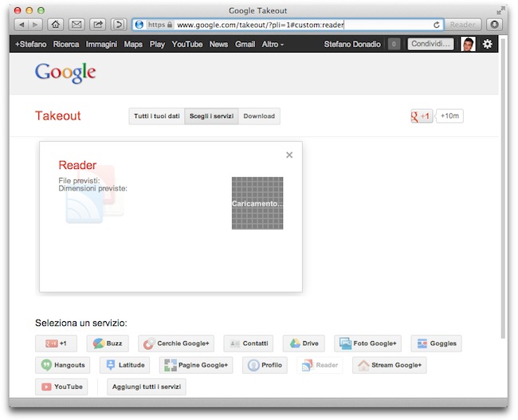Open Play in the Google bar
This screenshot has width=518, height=420.
(157, 45)
